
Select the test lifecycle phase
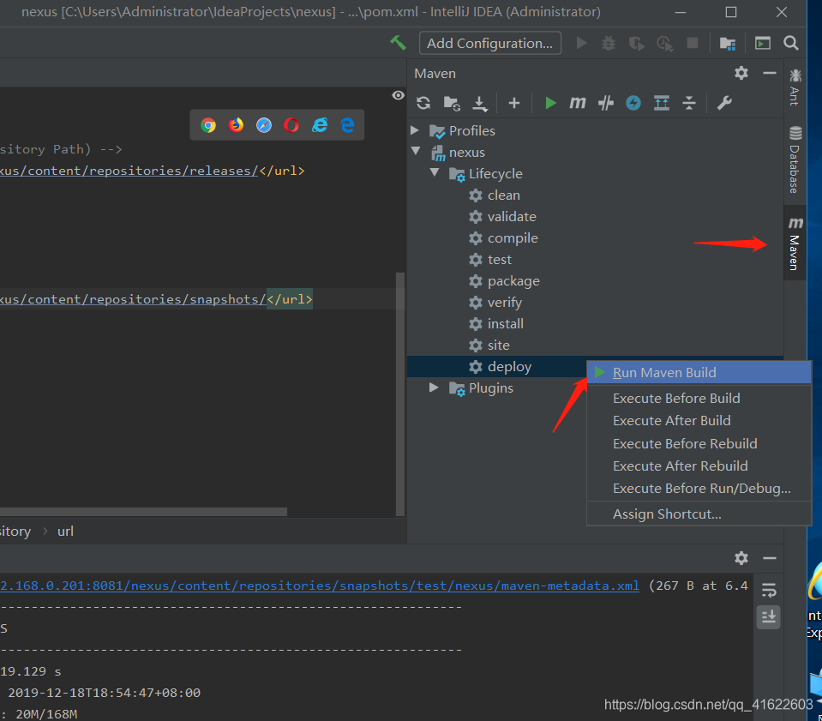click(x=499, y=260)
